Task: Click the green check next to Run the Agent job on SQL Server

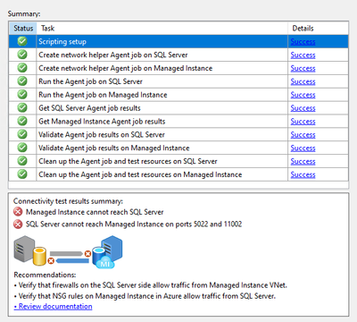Action: point(22,81)
